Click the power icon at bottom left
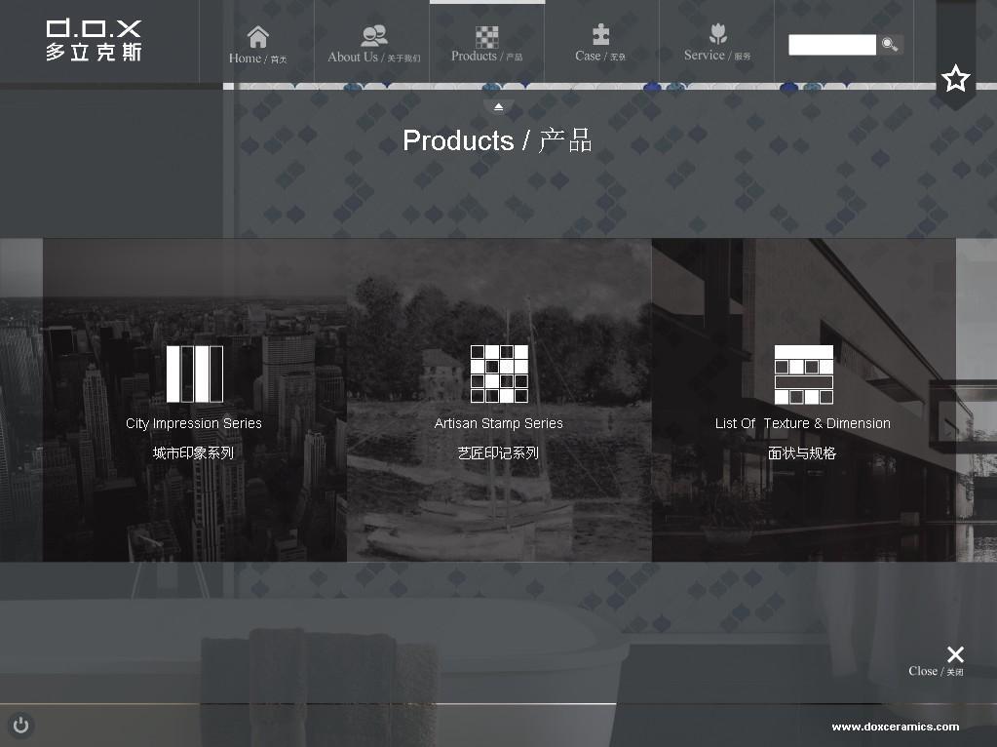Screen dimensions: 997x747 point(20,726)
